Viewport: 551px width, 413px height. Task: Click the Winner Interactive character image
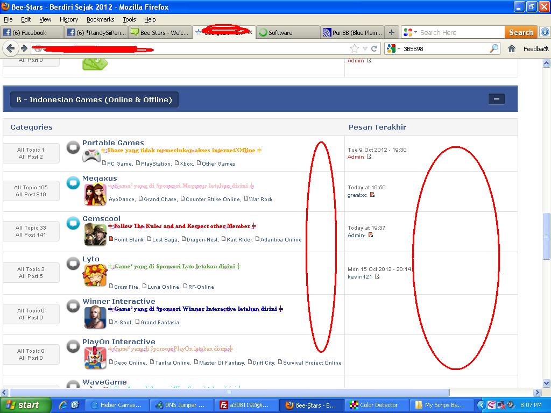[95, 317]
